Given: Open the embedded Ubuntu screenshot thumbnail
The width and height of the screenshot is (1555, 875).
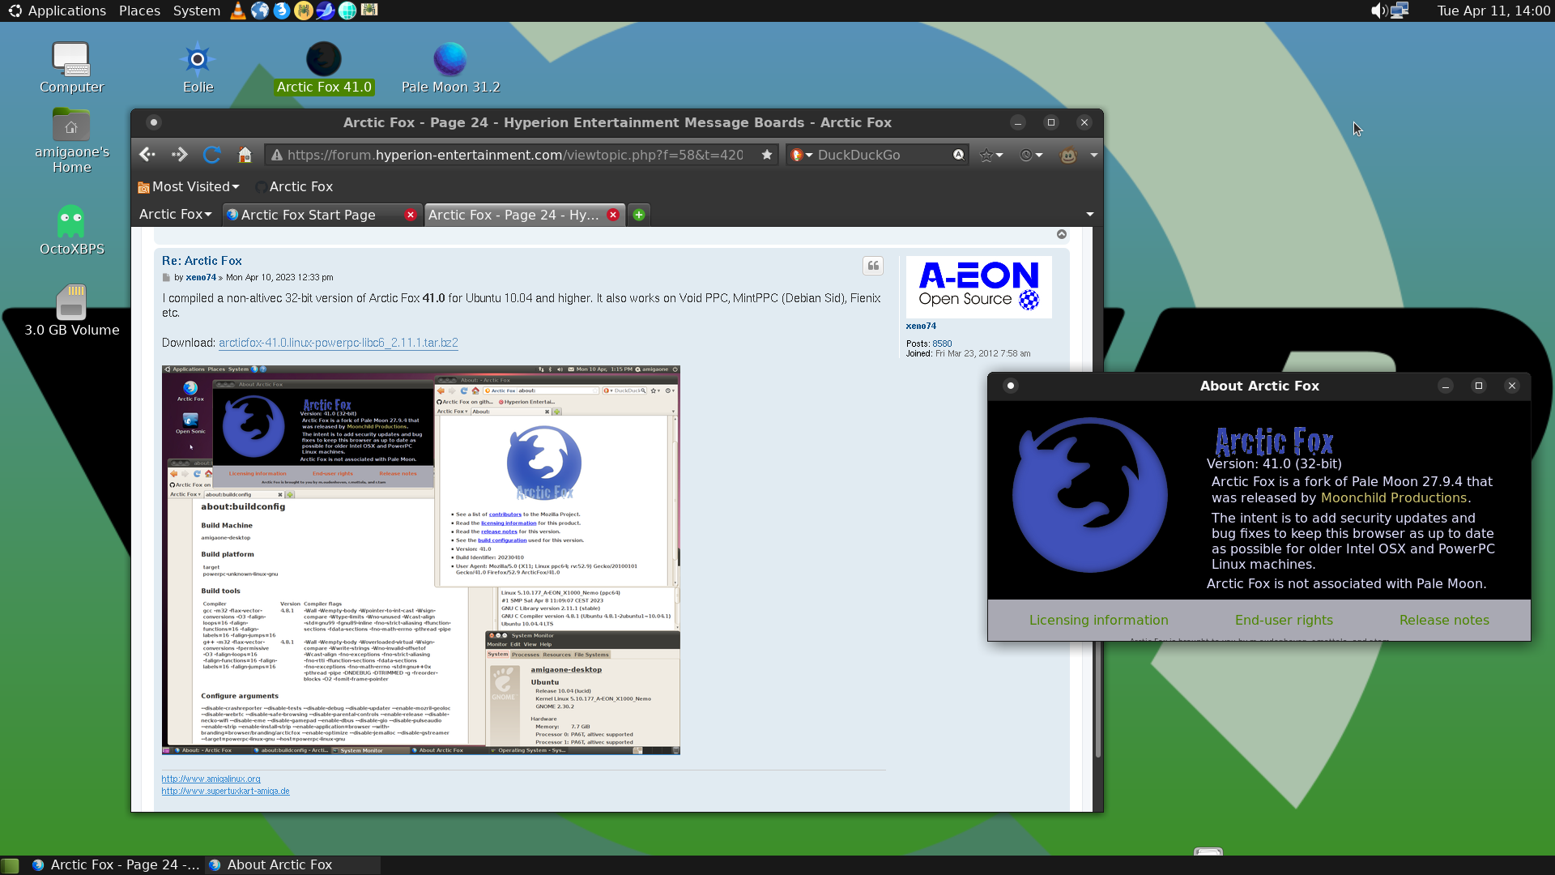Looking at the screenshot, I should (x=421, y=560).
